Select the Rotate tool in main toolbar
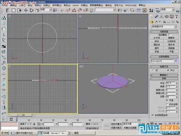Screen dimensions: 181x136 (31, 10)
